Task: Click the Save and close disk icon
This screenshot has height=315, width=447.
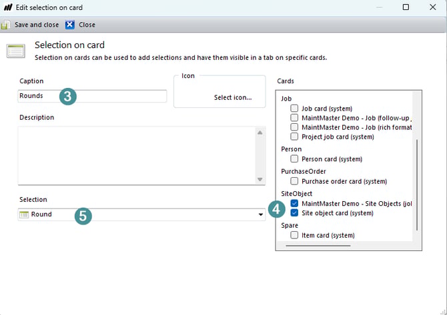Action: click(x=5, y=25)
